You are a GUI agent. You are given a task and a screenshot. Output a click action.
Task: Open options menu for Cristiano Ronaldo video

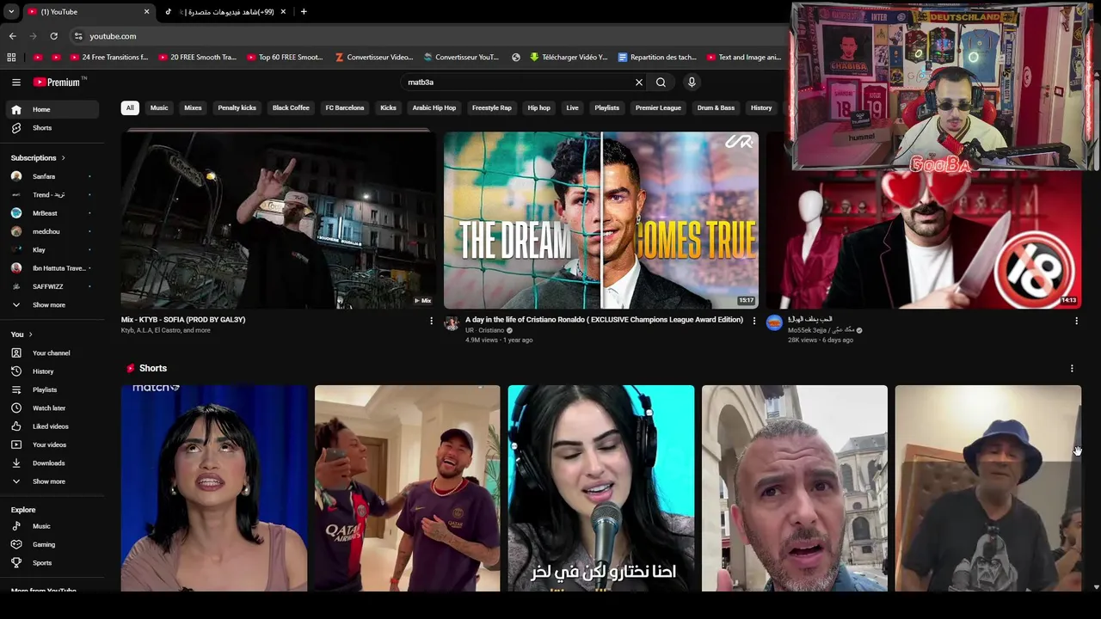(x=754, y=321)
